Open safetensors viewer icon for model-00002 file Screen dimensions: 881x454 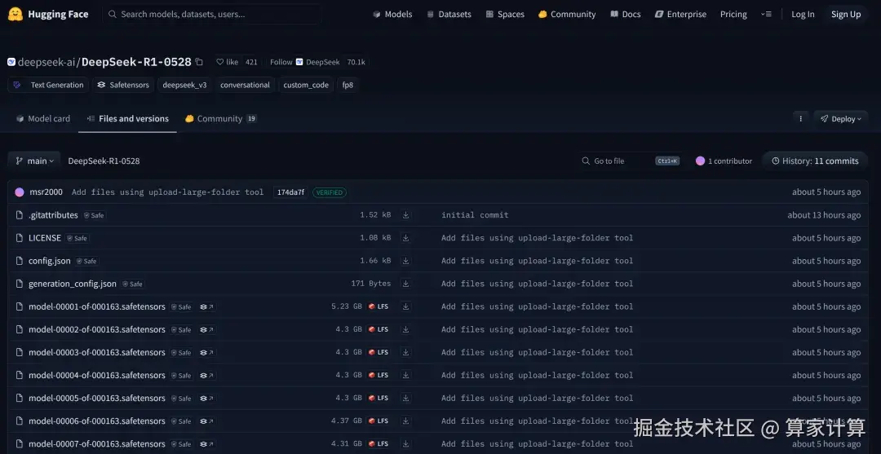point(206,330)
